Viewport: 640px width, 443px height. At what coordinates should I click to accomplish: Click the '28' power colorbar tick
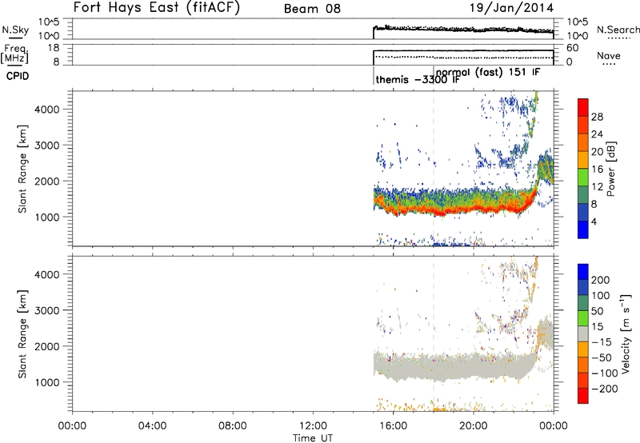tap(597, 117)
